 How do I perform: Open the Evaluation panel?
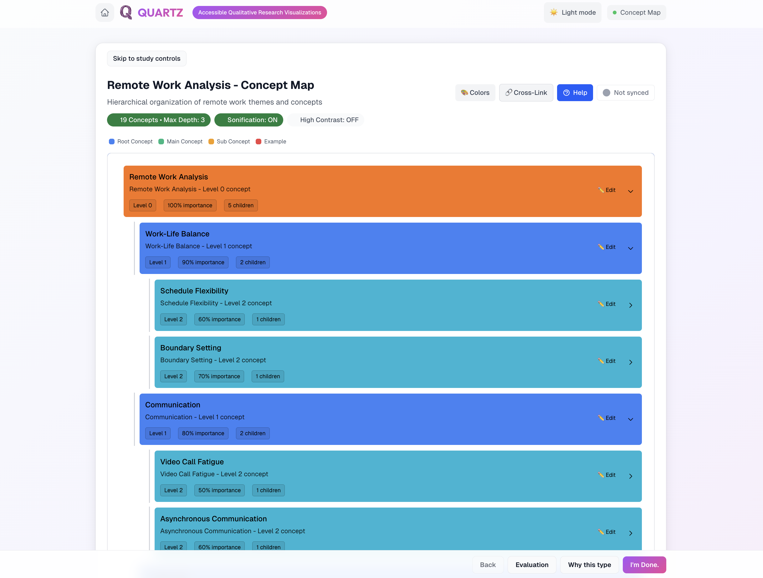click(x=531, y=565)
